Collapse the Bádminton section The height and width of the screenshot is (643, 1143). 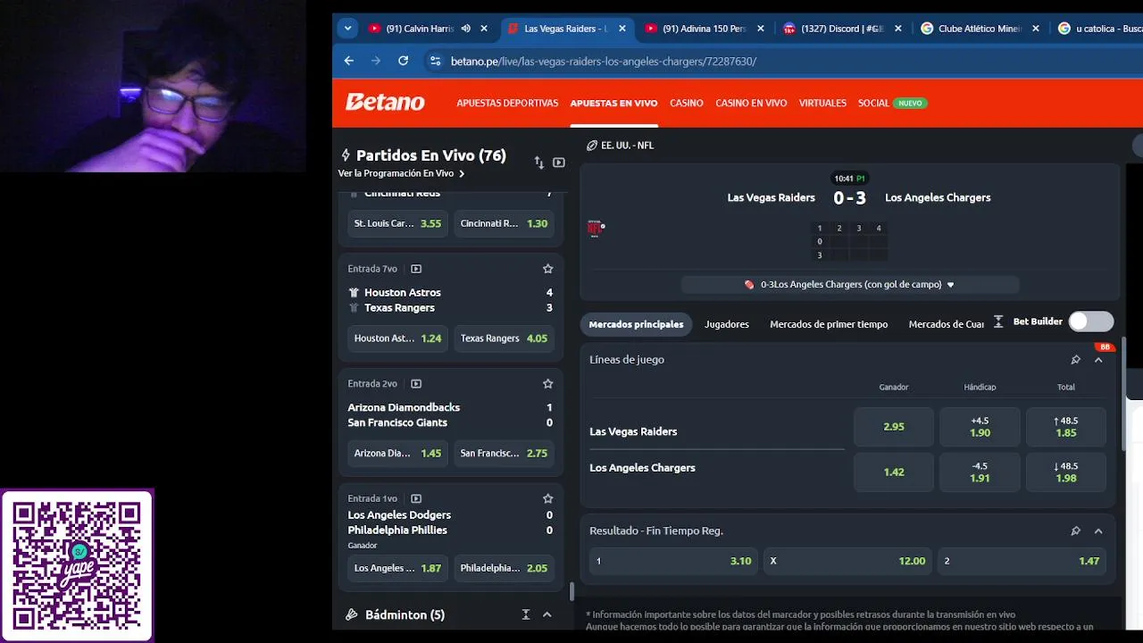[x=547, y=614]
